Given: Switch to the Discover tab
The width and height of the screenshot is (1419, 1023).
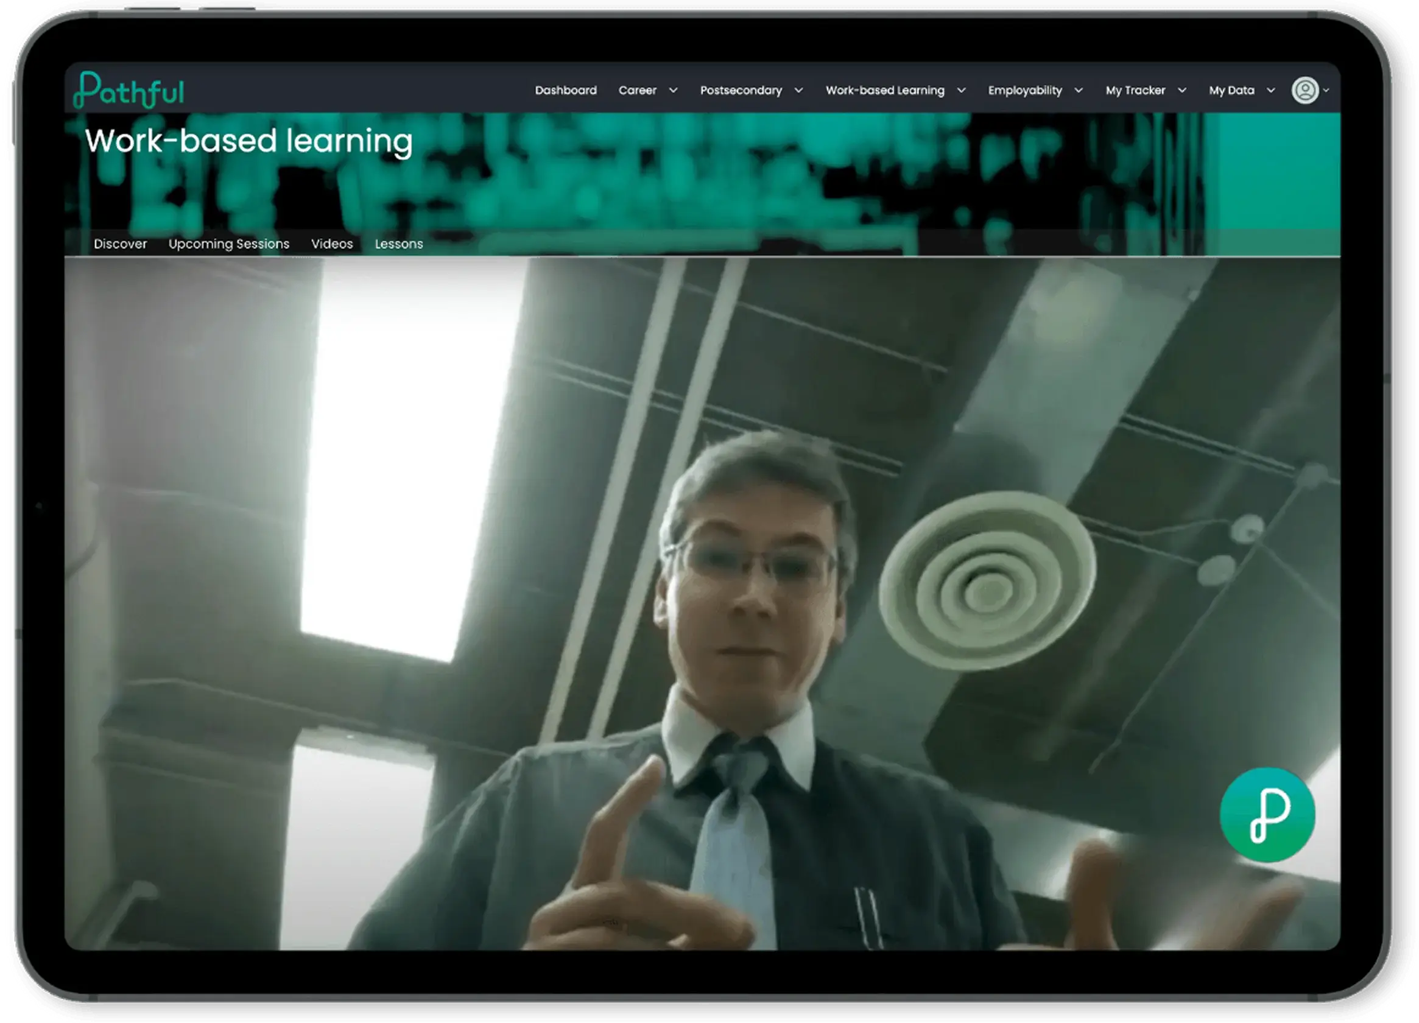Looking at the screenshot, I should pos(120,244).
